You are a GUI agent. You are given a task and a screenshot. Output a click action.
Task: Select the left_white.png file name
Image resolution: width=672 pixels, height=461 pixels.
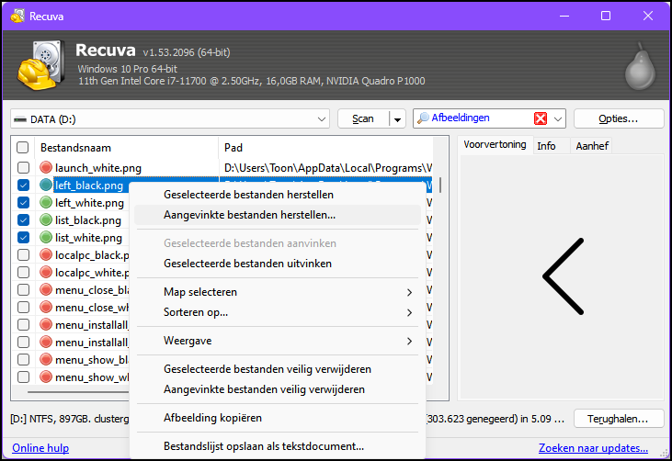[x=89, y=203]
